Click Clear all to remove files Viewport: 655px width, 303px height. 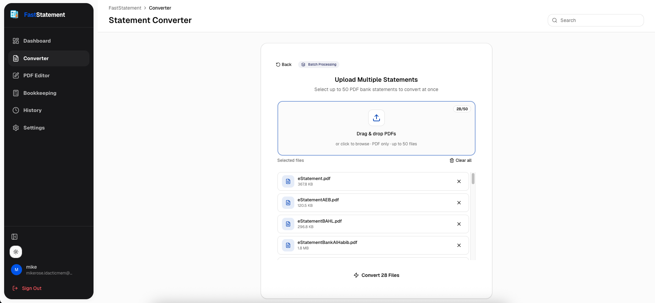460,160
